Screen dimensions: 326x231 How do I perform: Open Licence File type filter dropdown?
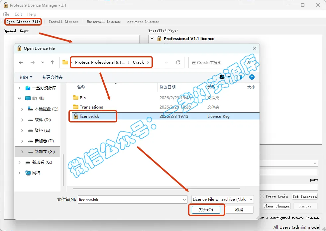pos(222,199)
